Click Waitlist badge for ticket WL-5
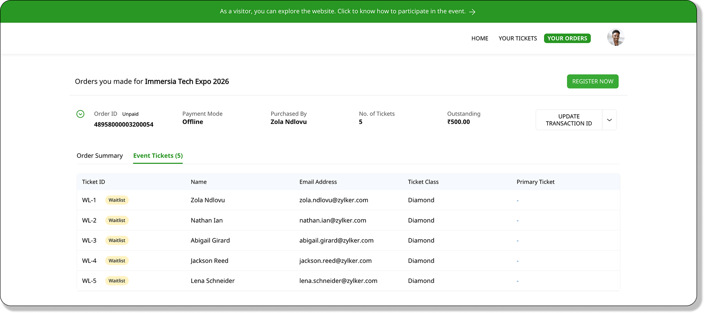The height and width of the screenshot is (313, 704). (117, 281)
